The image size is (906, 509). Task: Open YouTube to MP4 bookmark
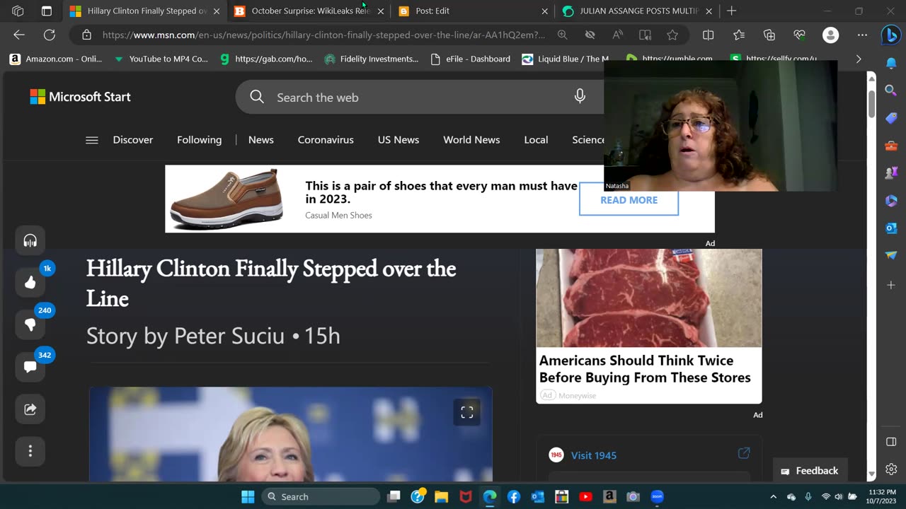(161, 59)
